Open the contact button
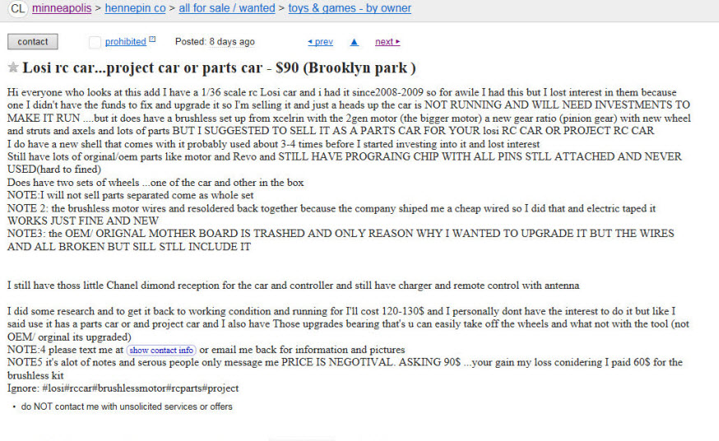 pyautogui.click(x=33, y=42)
